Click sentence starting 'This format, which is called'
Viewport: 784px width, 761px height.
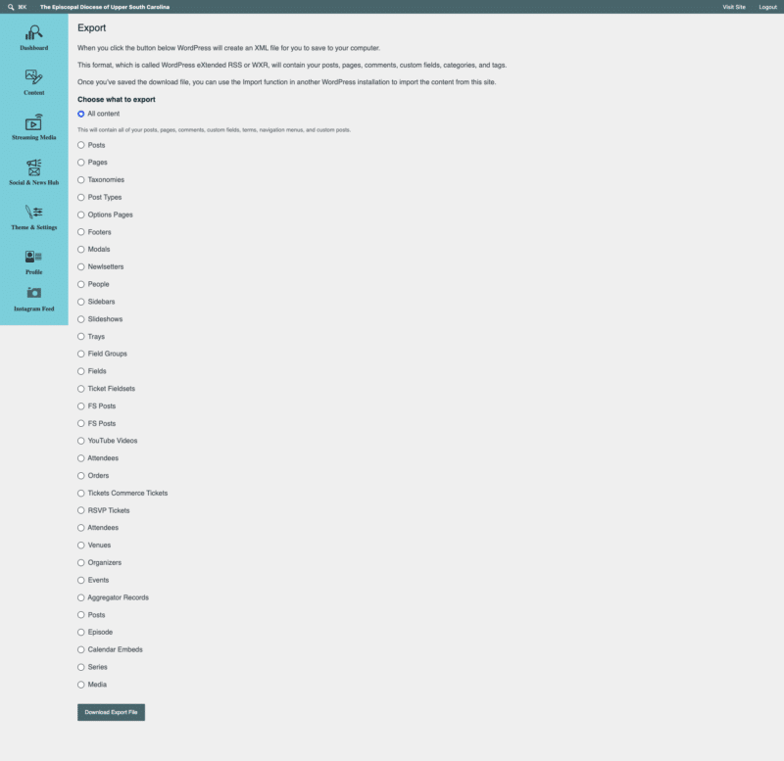292,65
